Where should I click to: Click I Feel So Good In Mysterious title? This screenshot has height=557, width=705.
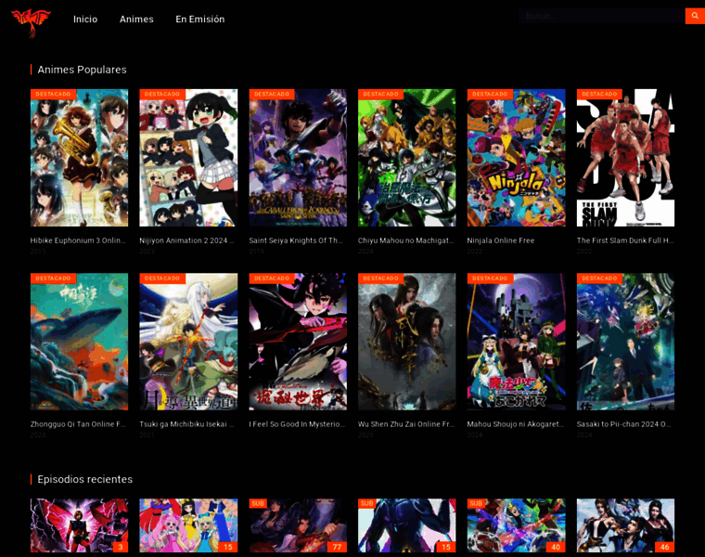[x=297, y=424]
